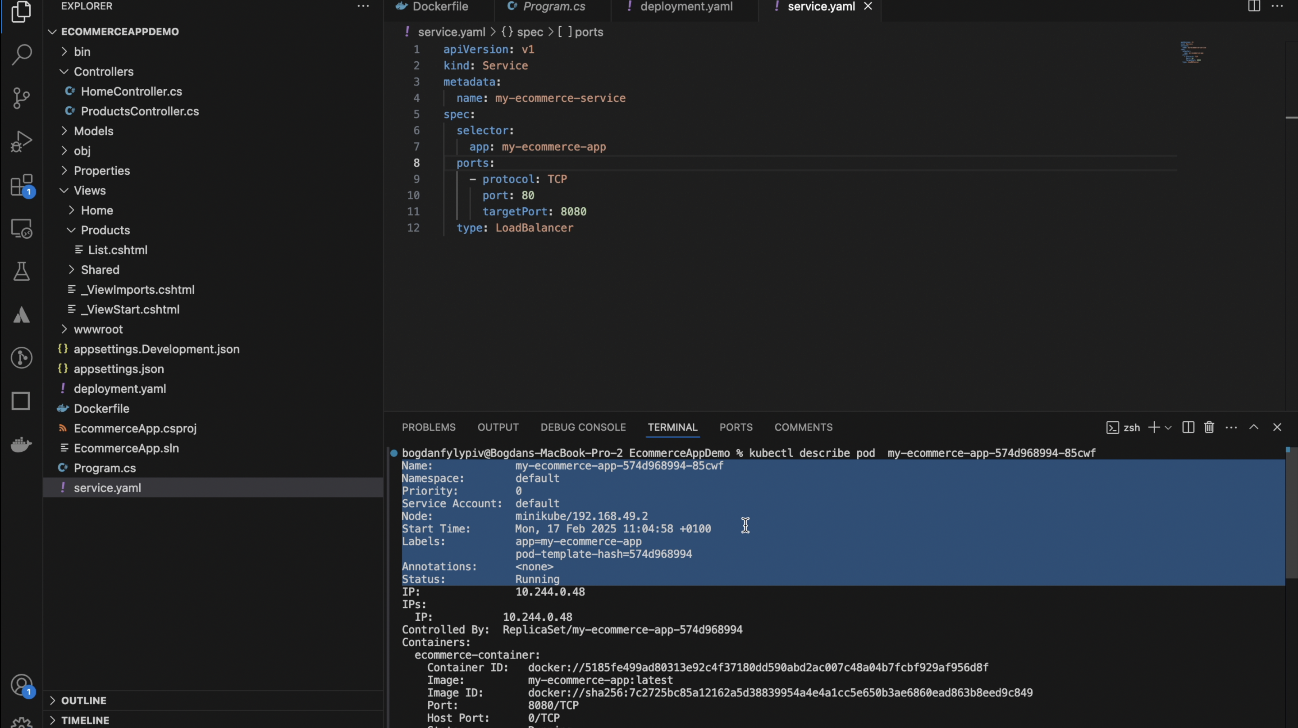Click the editor minimap preview

(x=1192, y=52)
